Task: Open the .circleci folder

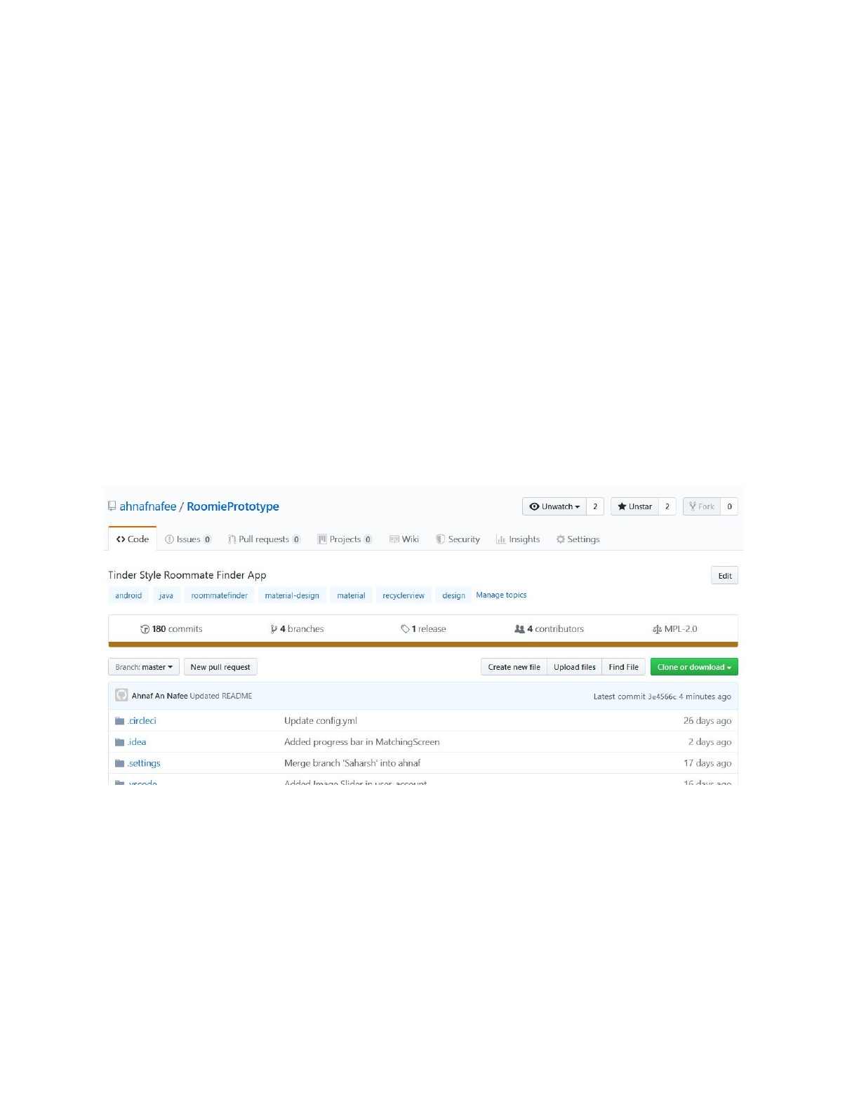Action: 142,720
